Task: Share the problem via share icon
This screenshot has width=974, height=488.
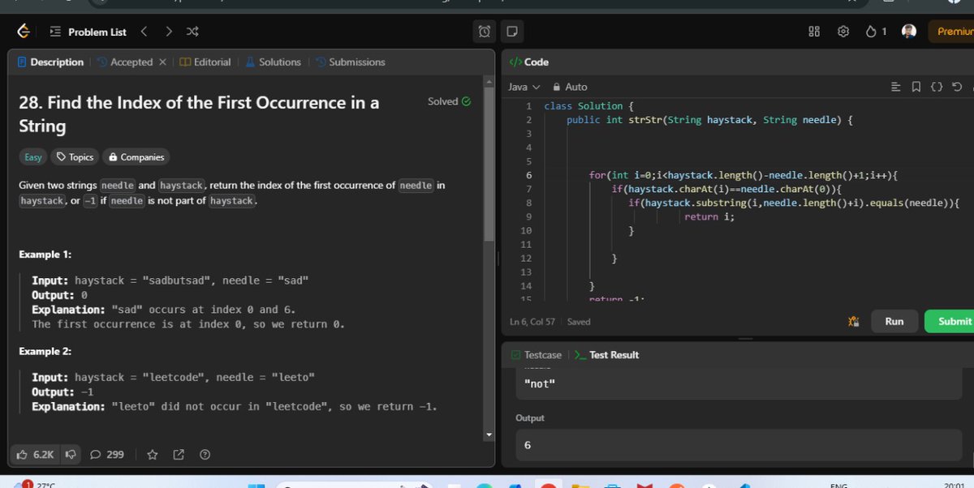Action: (x=179, y=455)
